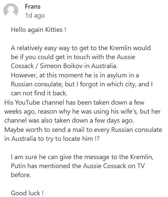Click the text "in Australia to try to locate him"
This screenshot has width=168, height=197.
(x=49, y=139)
